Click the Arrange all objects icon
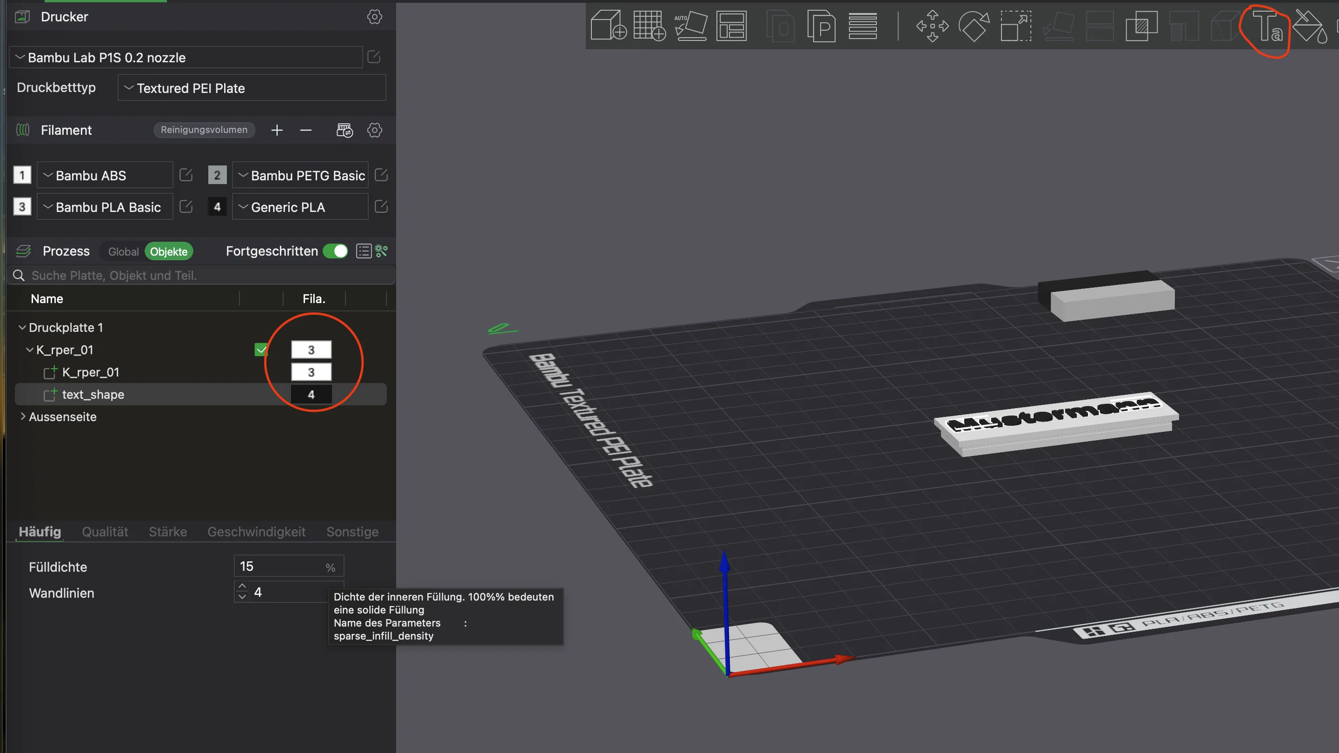 pyautogui.click(x=732, y=25)
